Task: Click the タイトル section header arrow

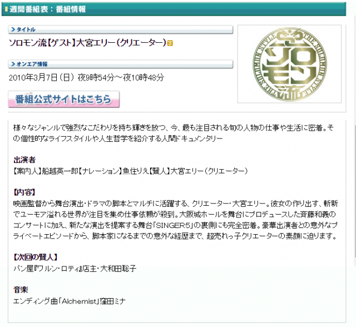Action: tap(13, 29)
